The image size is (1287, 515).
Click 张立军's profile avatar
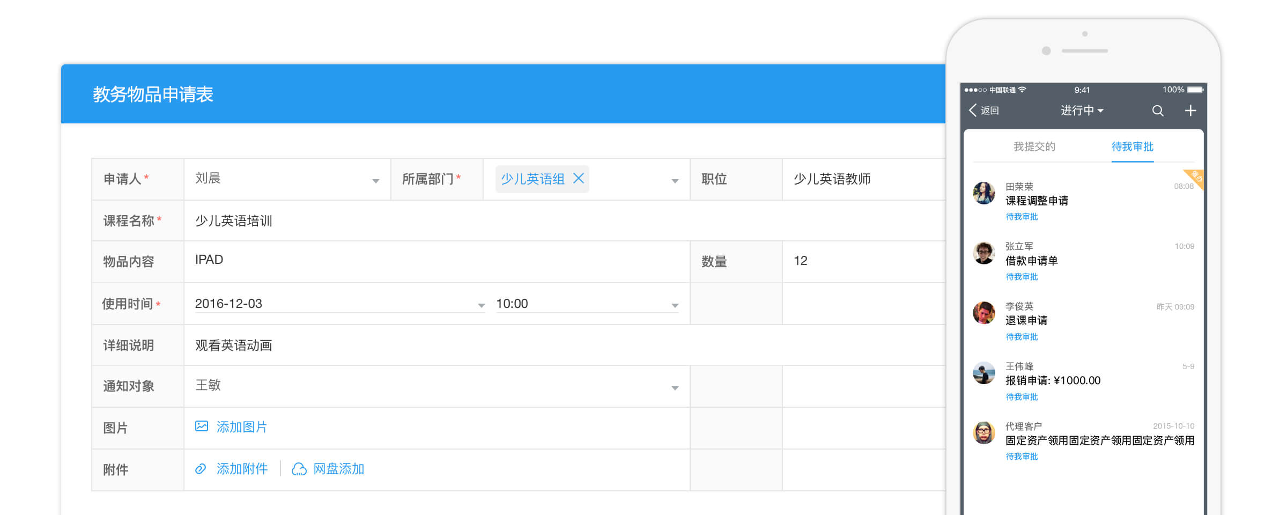[984, 253]
